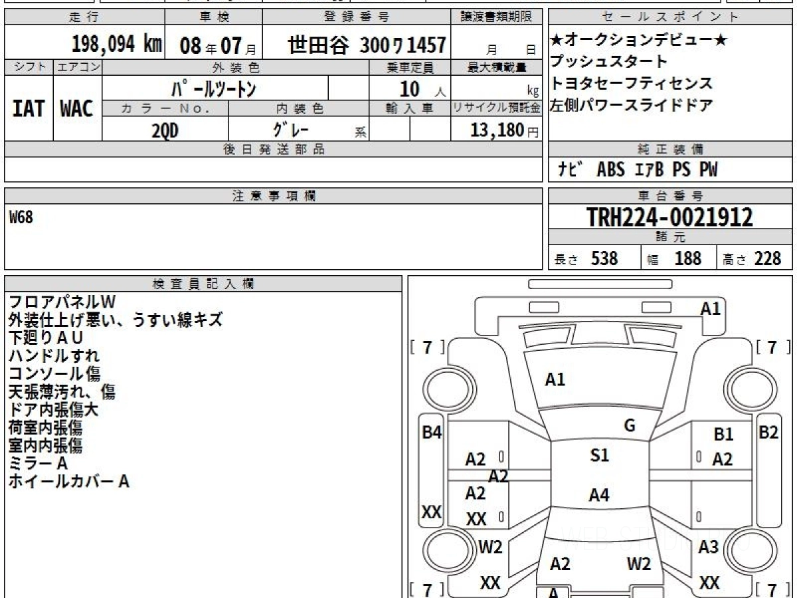Select the W68 note in 注意事項欄
The height and width of the screenshot is (598, 797).
coord(21,217)
